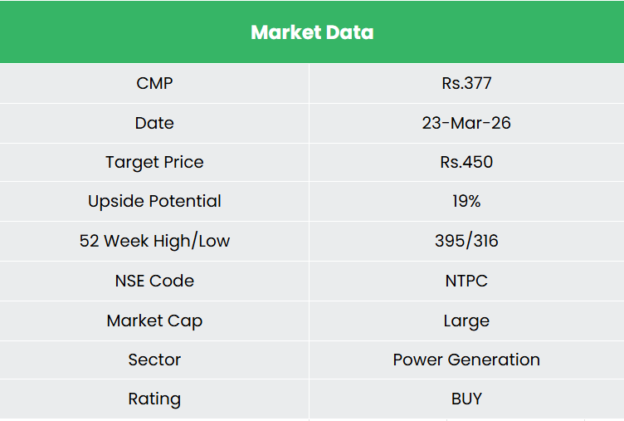Viewport: 624px width, 421px height.
Task: Click the vertical divider between table columns
Action: pyautogui.click(x=310, y=221)
